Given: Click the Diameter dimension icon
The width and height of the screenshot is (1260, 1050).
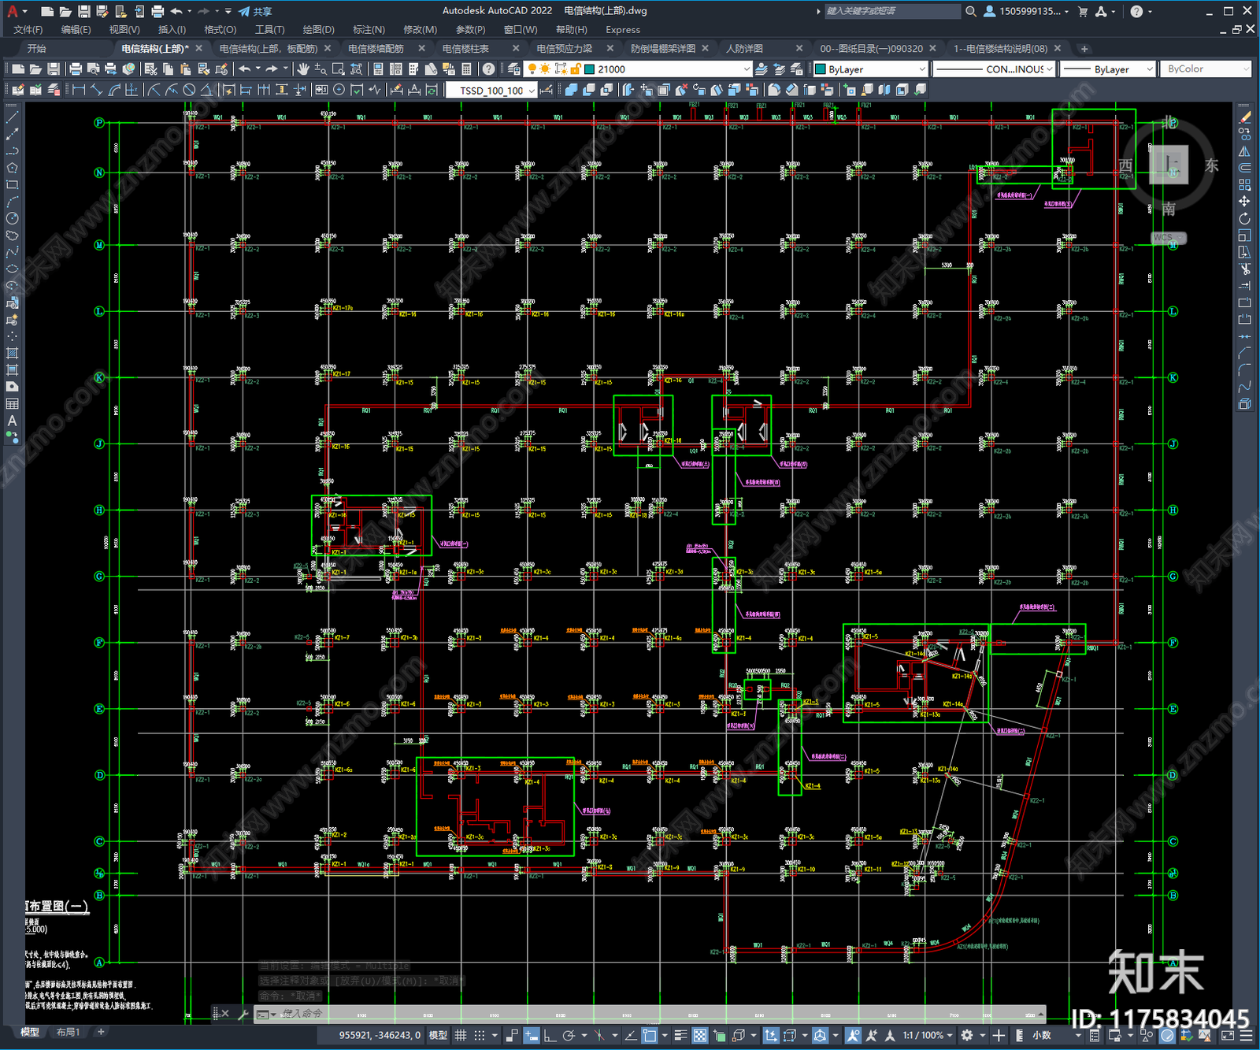Looking at the screenshot, I should click(x=189, y=90).
